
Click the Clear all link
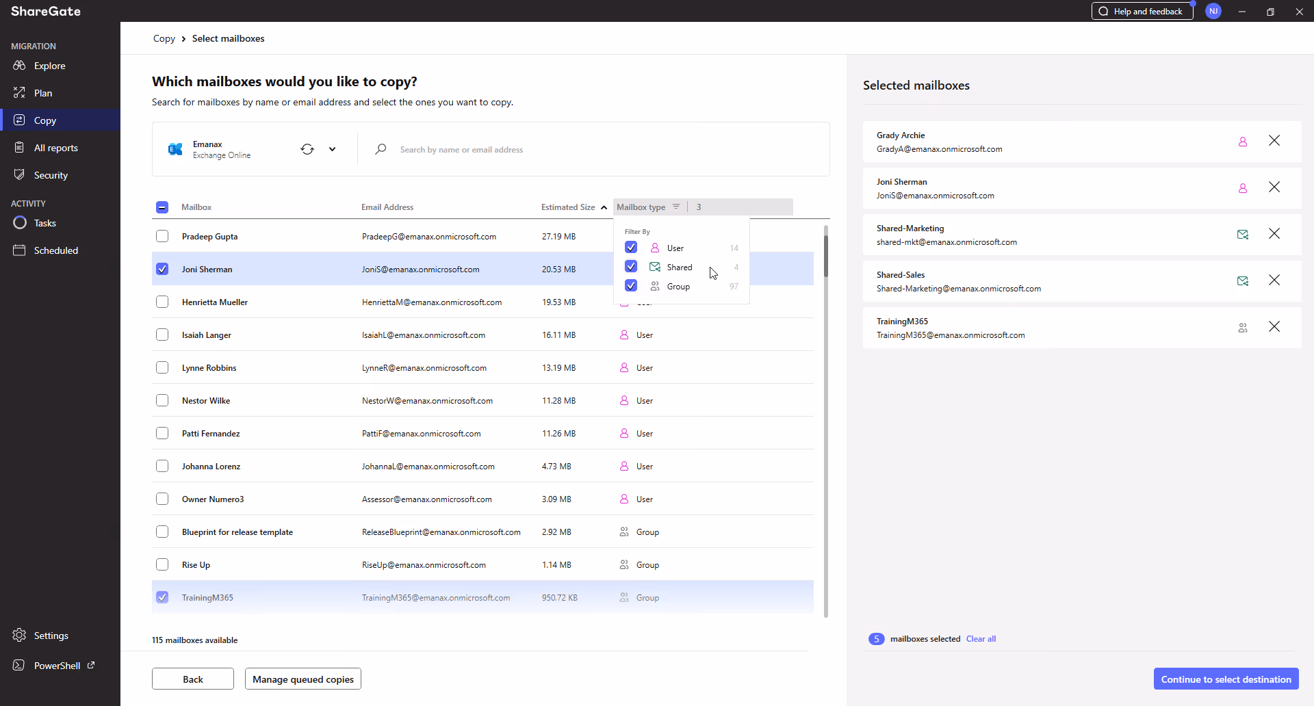[x=981, y=638]
